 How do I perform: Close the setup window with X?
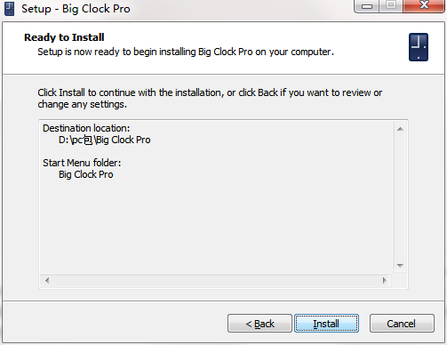pyautogui.click(x=424, y=6)
